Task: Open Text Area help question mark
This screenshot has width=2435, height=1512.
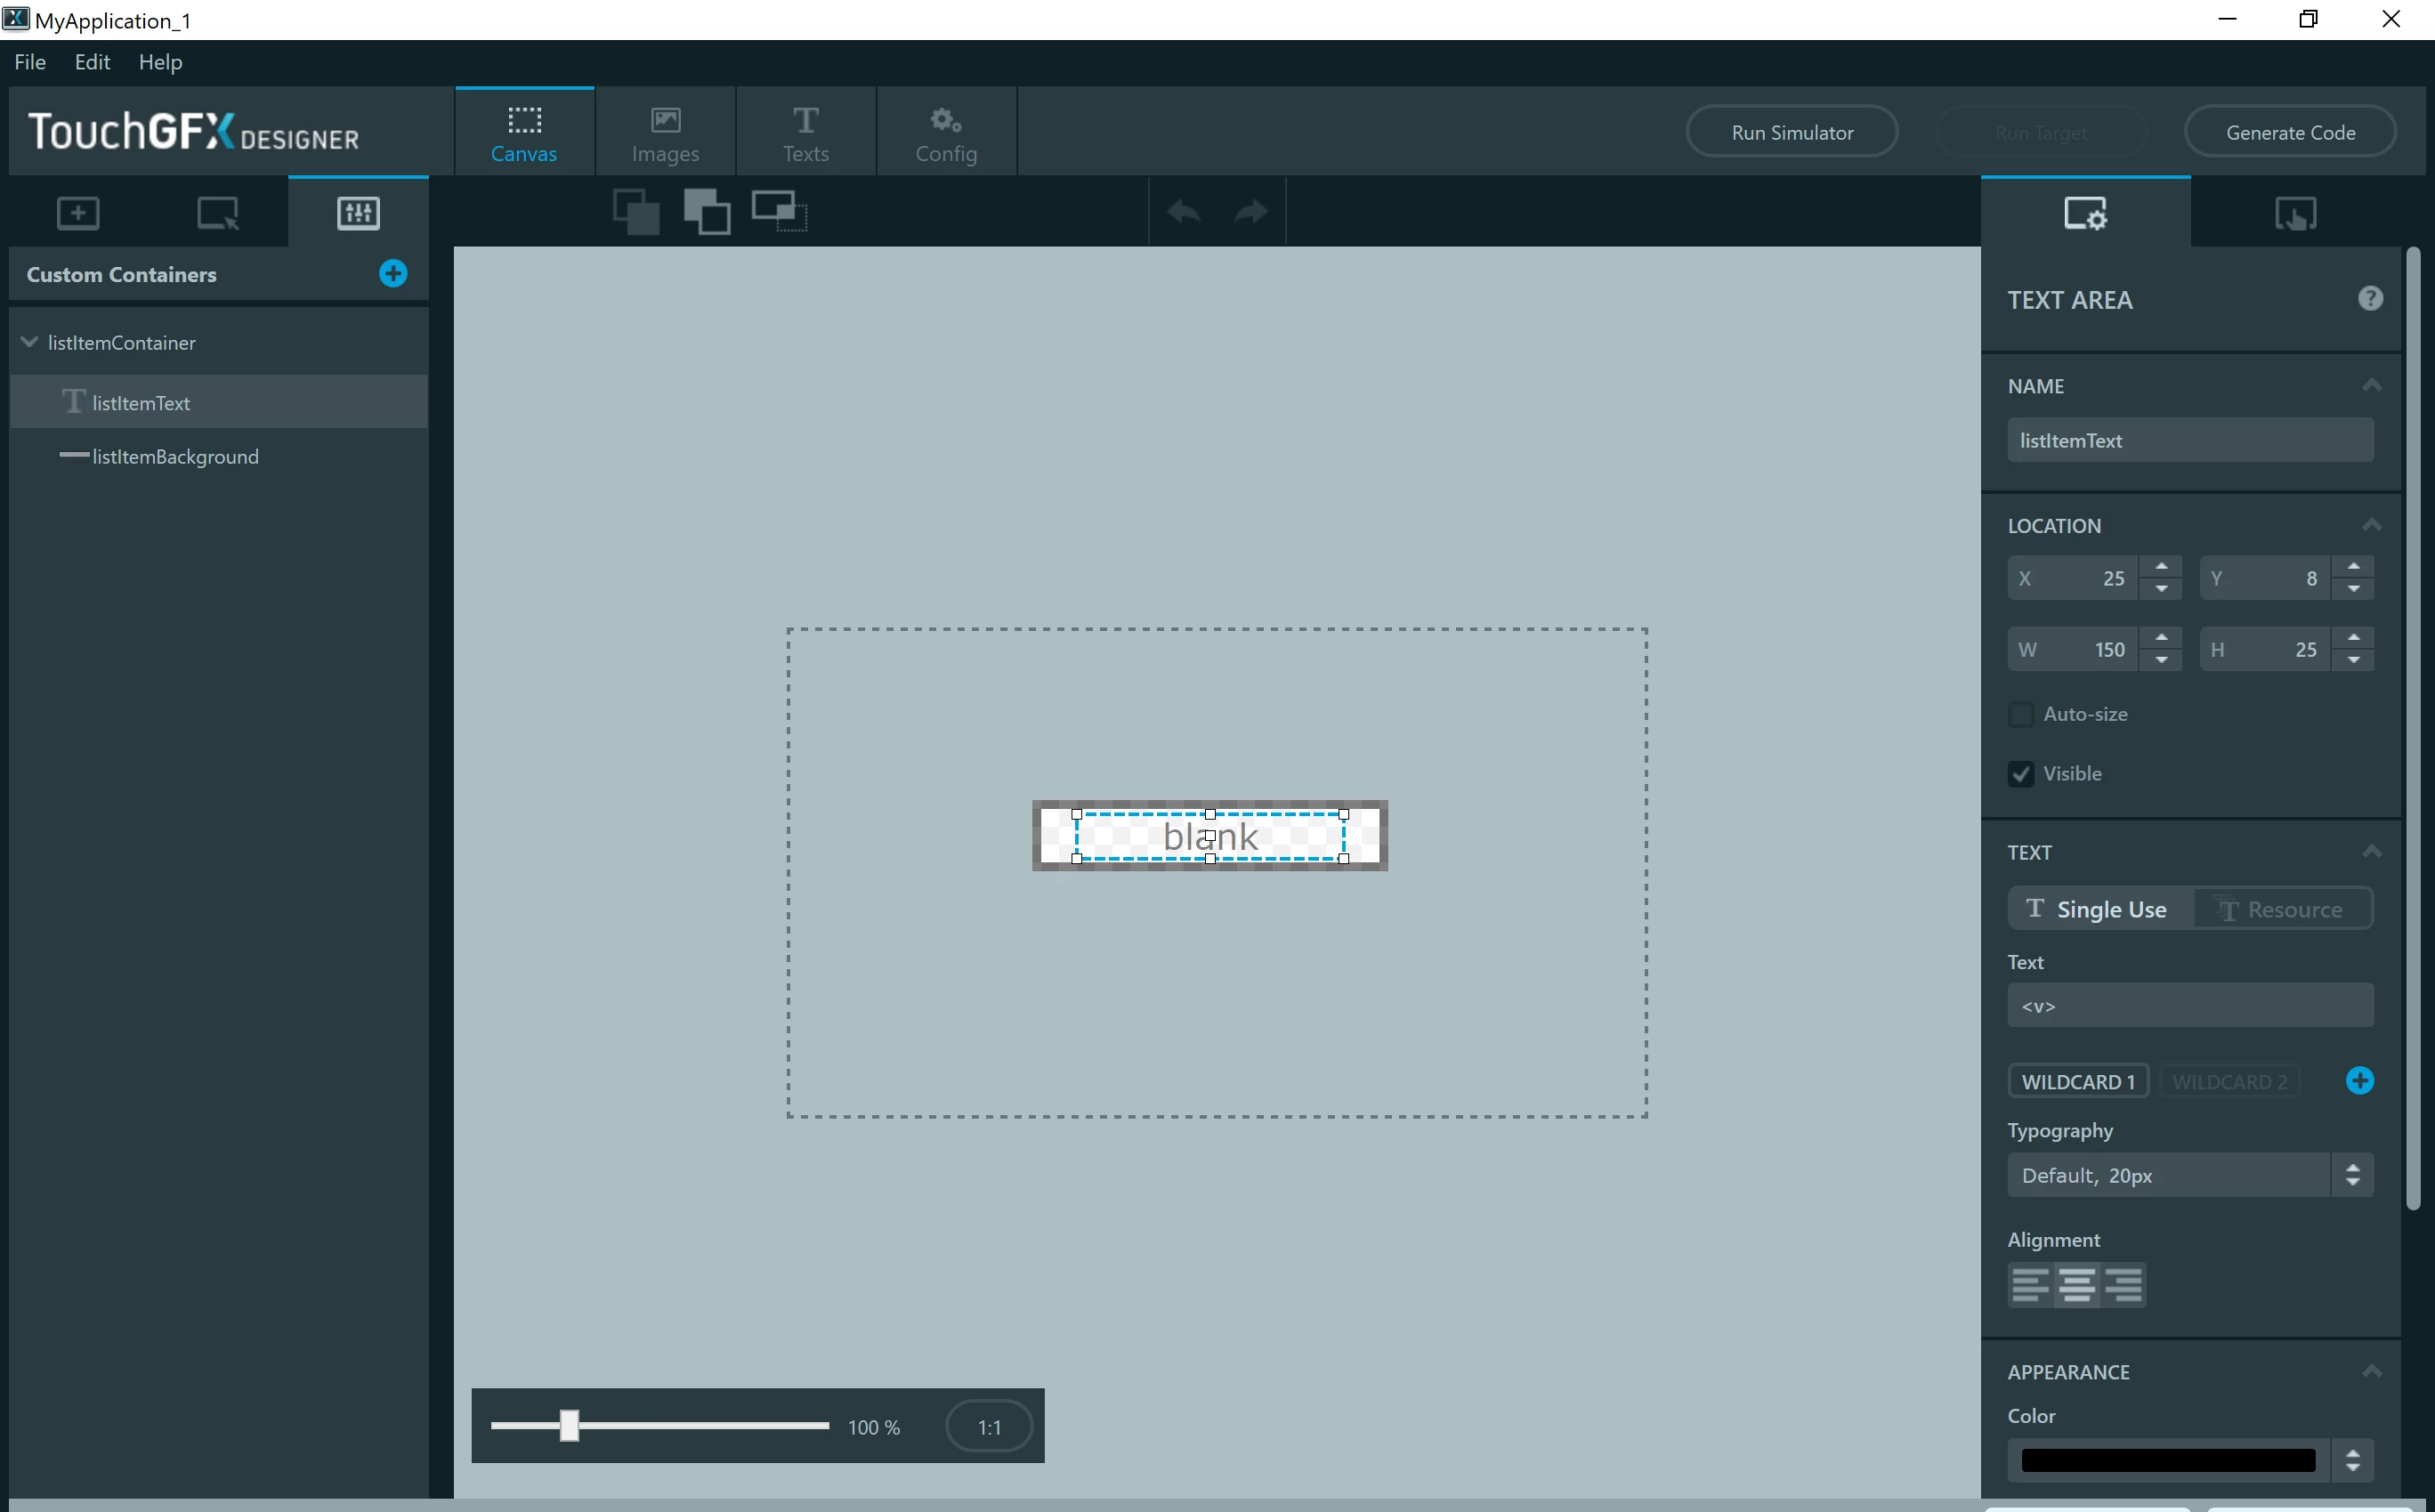Action: click(2370, 299)
